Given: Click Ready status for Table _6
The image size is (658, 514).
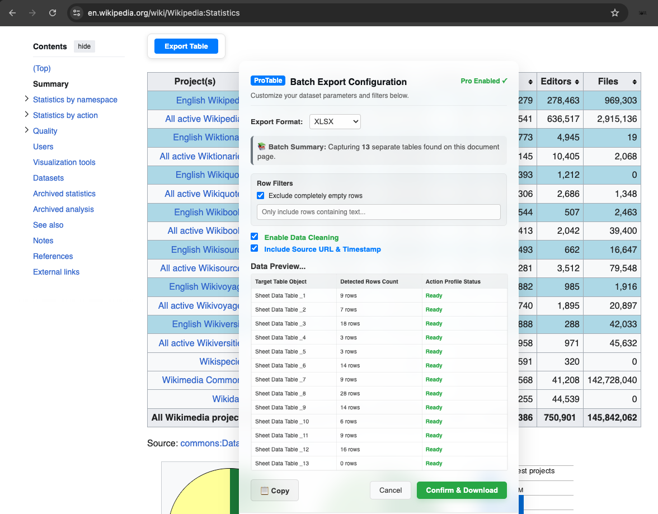Looking at the screenshot, I should [x=434, y=365].
